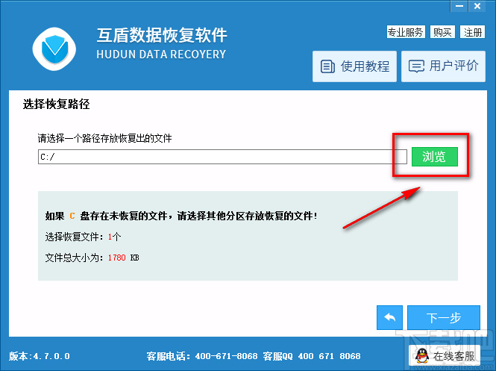Click the 客服电话 400-671-8068 text
496x371 pixels.
coord(202,356)
